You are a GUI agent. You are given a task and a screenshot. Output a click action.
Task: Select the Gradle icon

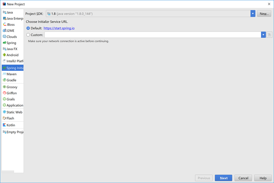tap(4, 80)
